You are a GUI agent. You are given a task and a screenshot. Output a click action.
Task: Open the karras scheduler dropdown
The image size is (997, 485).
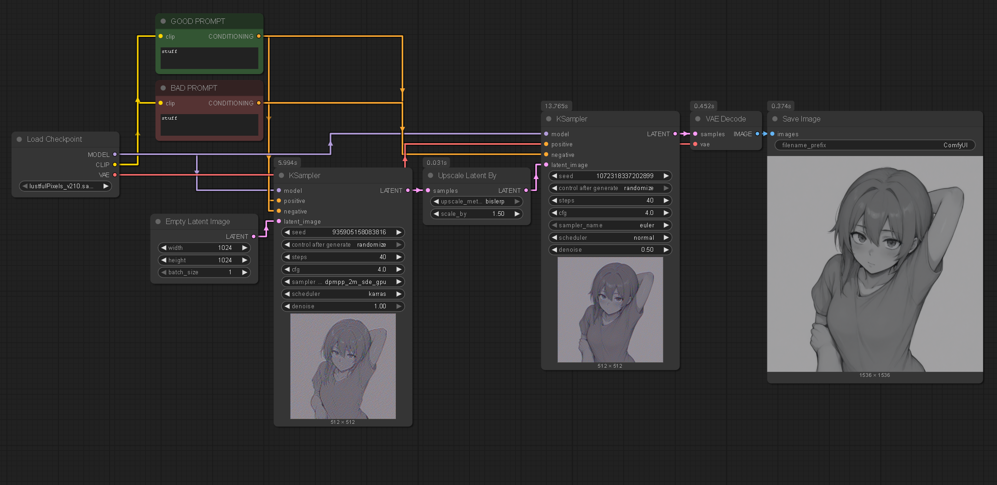[343, 294]
